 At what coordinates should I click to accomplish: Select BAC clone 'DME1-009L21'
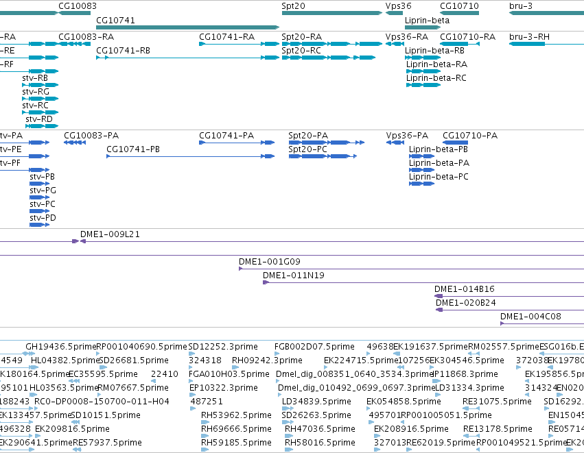tap(110, 234)
